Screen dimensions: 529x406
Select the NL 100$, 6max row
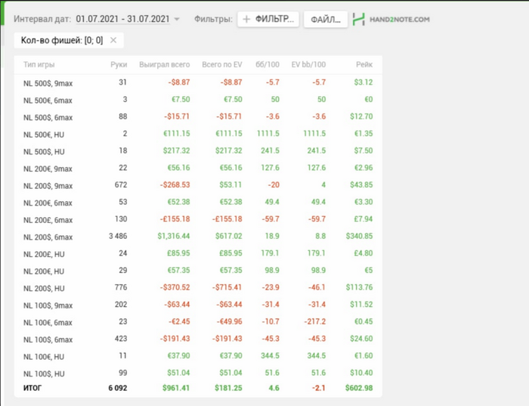(x=198, y=339)
